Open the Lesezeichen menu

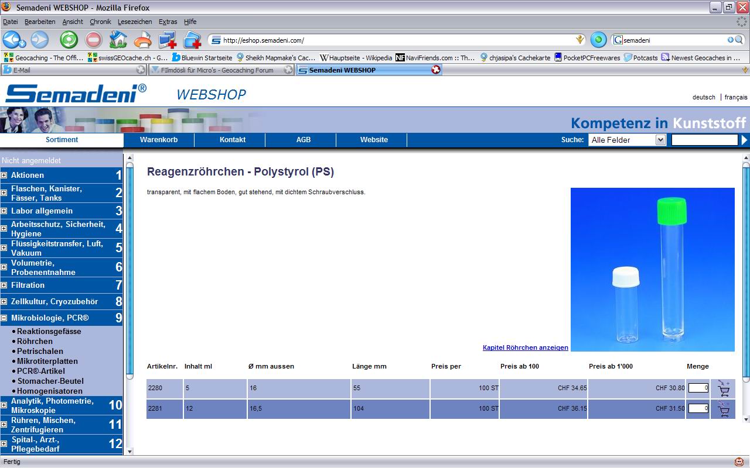point(135,22)
